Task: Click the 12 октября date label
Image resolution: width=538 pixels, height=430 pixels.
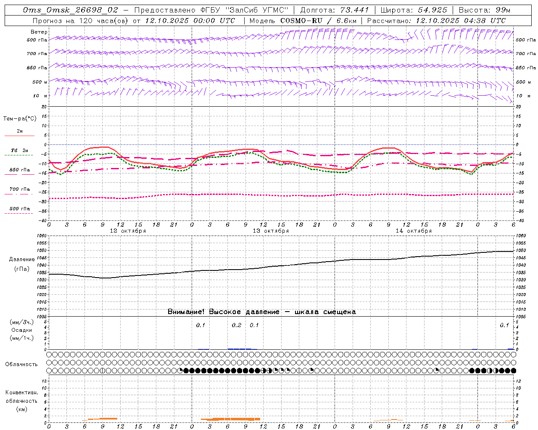Action: 128,231
